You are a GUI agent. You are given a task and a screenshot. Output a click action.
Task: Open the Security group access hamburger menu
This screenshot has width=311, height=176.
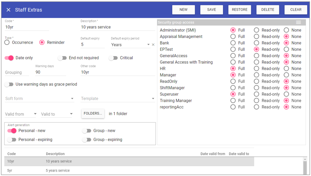[x=299, y=22]
